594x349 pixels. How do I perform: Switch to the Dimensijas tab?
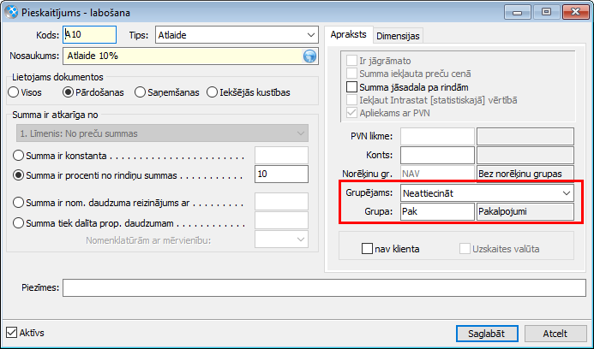tap(399, 35)
